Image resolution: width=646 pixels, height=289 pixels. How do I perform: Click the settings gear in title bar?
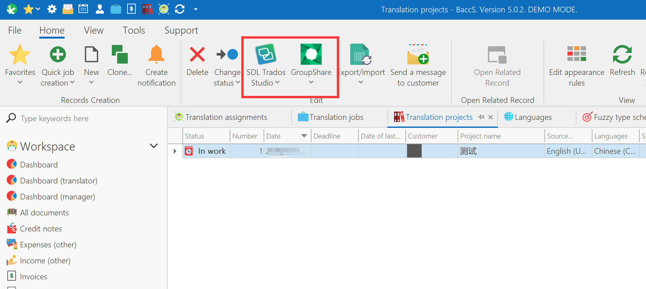[x=52, y=9]
